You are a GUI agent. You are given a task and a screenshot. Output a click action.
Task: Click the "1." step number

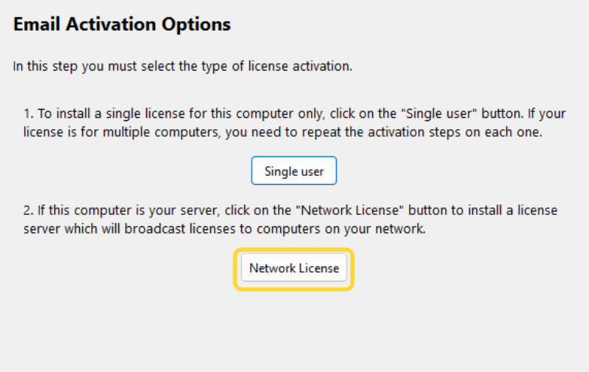pos(29,113)
